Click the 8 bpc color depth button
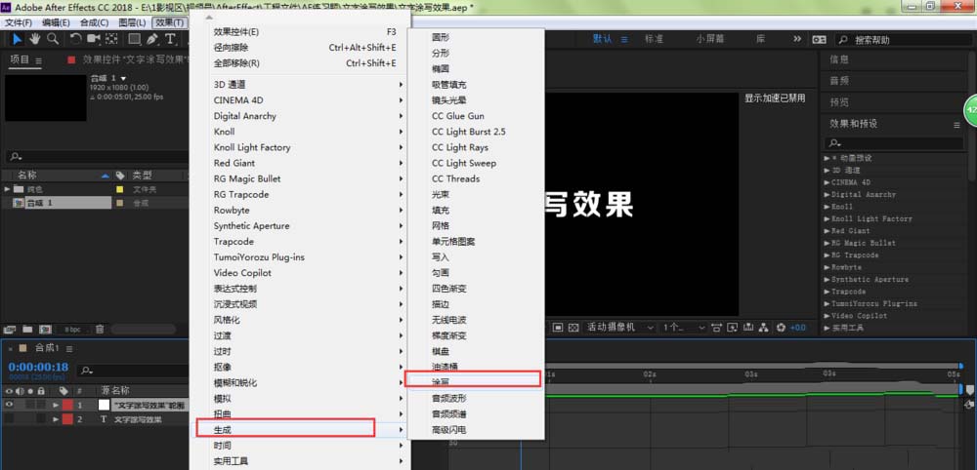 pyautogui.click(x=73, y=329)
